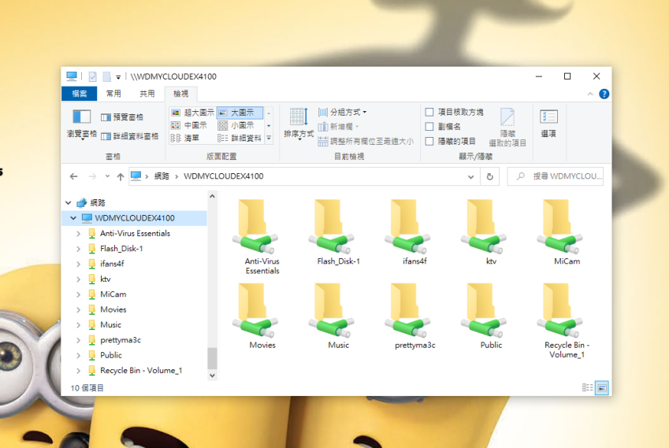
Task: Collapse the ribbon with the caret arrow
Action: pos(590,94)
